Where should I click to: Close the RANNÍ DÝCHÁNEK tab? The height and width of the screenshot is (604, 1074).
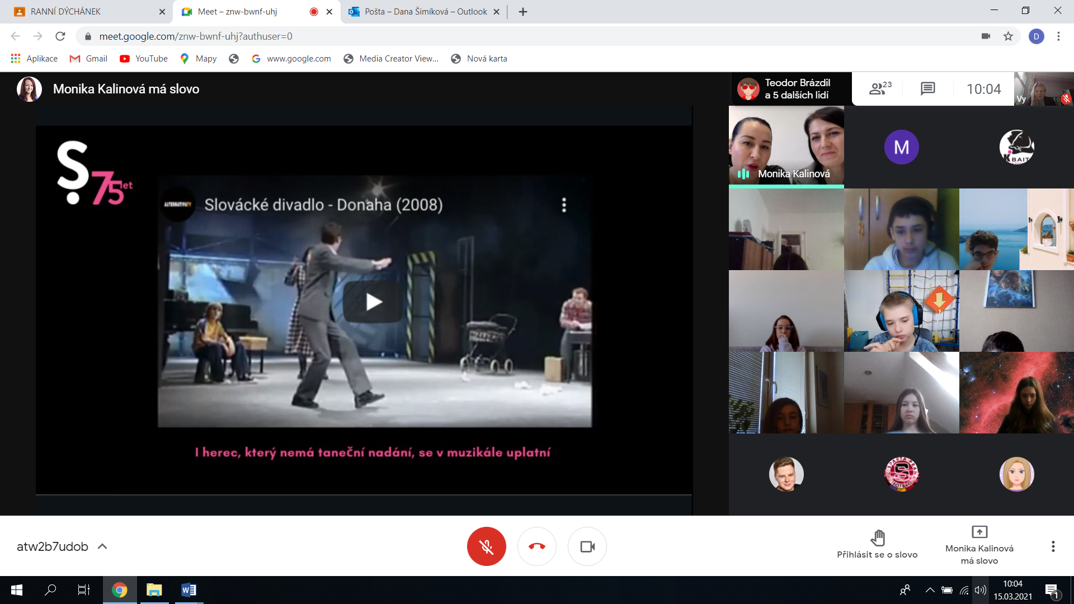pos(162,12)
